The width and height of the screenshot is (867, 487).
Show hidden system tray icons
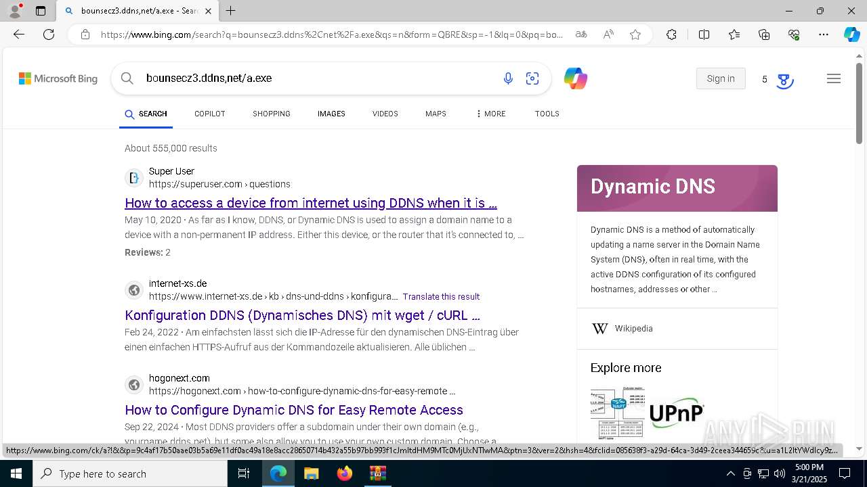tap(730, 473)
